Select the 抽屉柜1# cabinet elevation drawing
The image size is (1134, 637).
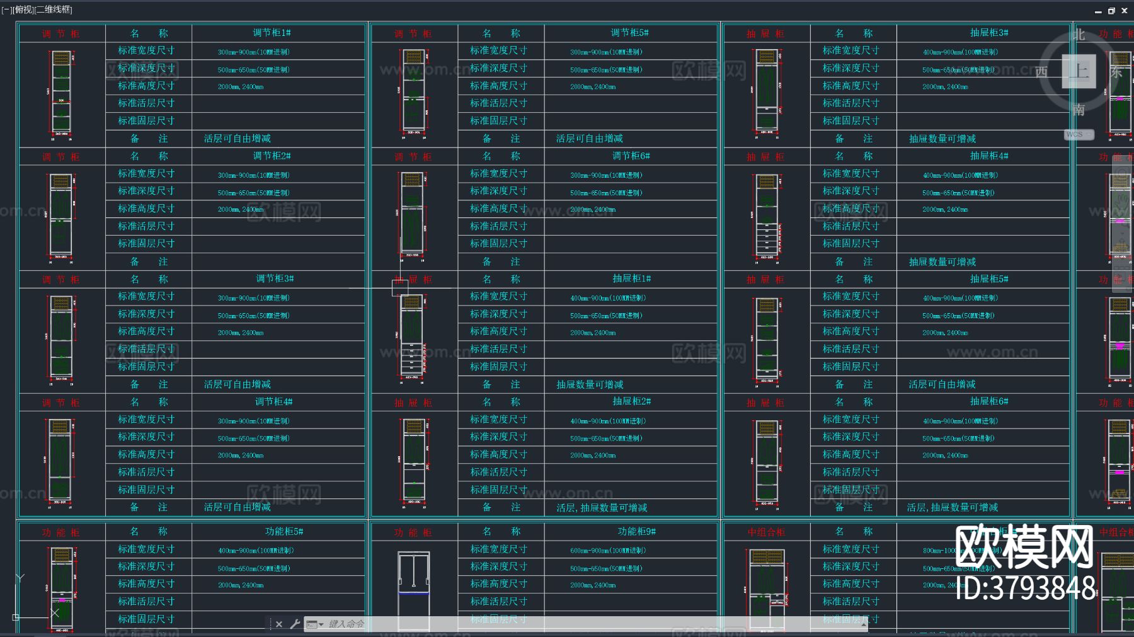coord(411,340)
